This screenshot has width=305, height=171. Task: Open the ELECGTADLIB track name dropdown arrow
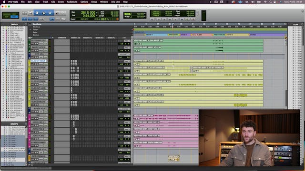click(47, 61)
